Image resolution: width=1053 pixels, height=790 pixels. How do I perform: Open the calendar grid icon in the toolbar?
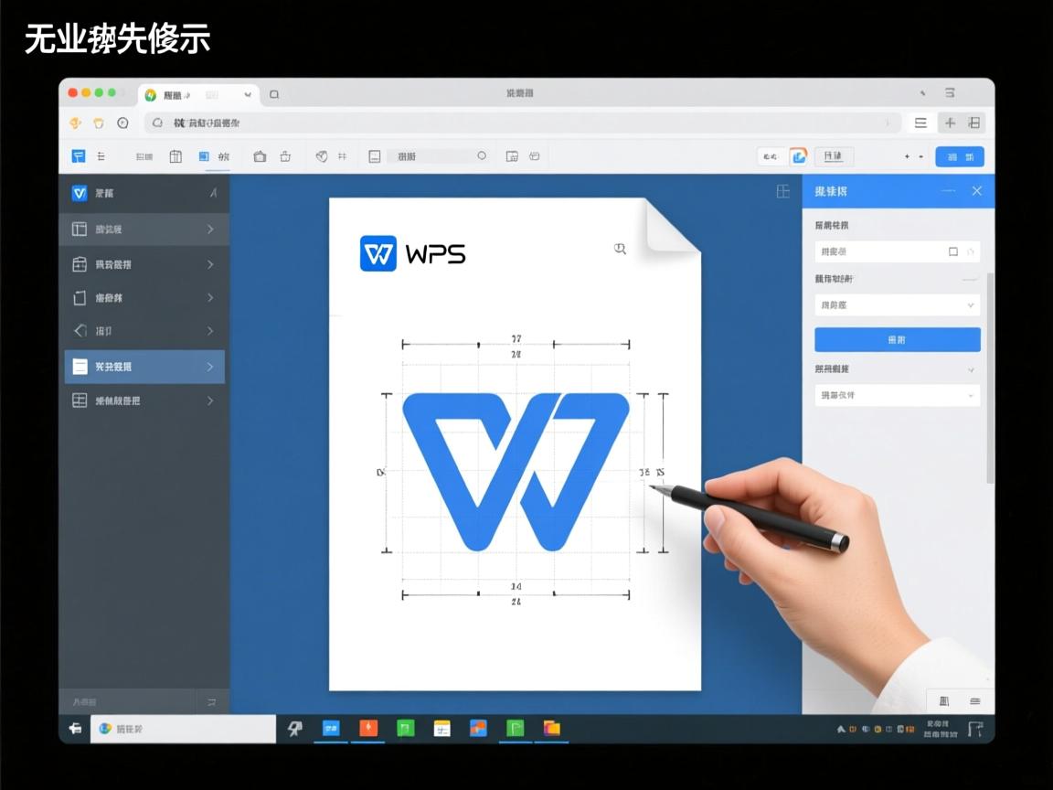click(175, 155)
